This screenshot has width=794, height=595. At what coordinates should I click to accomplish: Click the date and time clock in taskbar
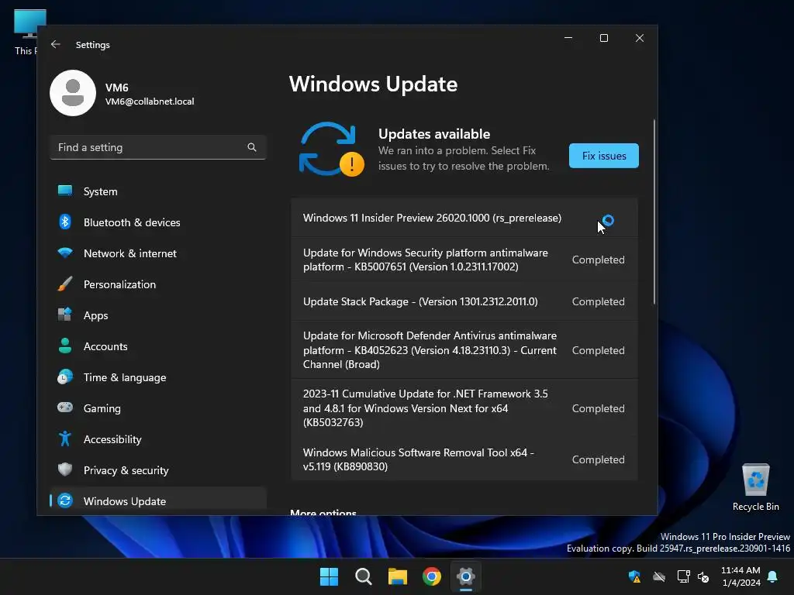[740, 576]
